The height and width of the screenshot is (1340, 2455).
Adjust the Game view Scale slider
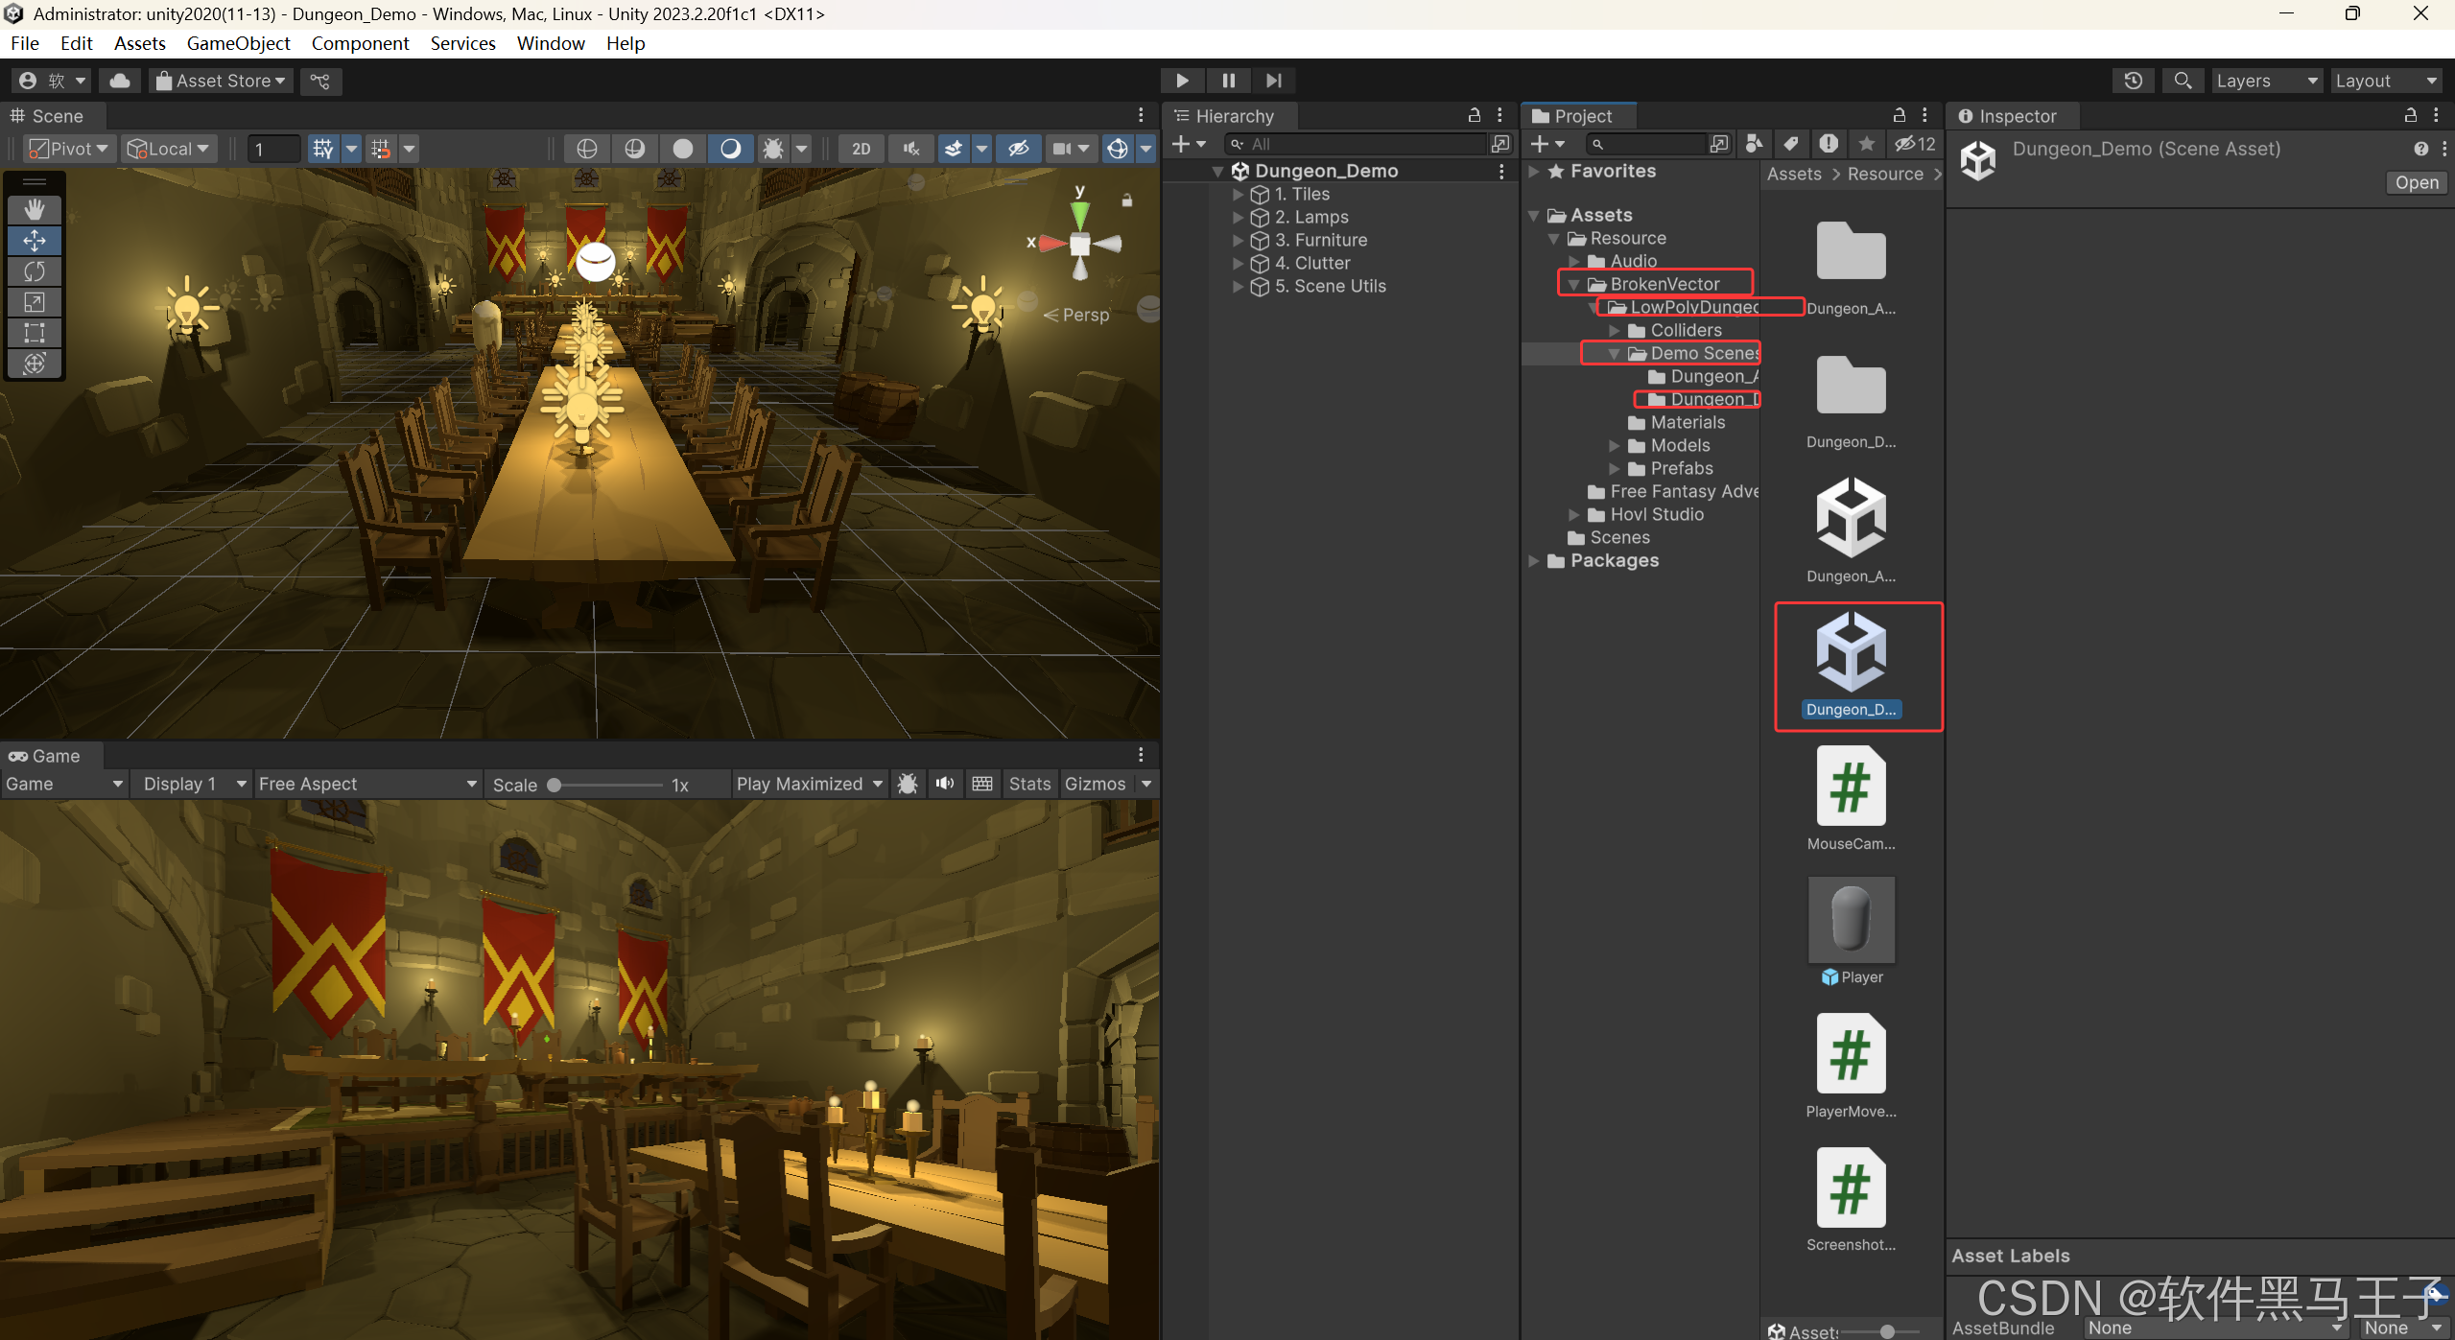point(555,785)
